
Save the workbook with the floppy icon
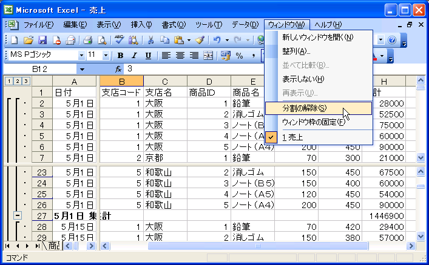[42, 40]
